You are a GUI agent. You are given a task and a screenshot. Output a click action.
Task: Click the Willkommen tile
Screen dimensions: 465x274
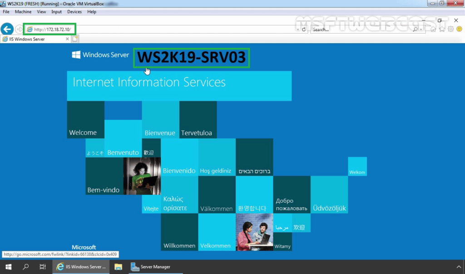[x=179, y=232]
